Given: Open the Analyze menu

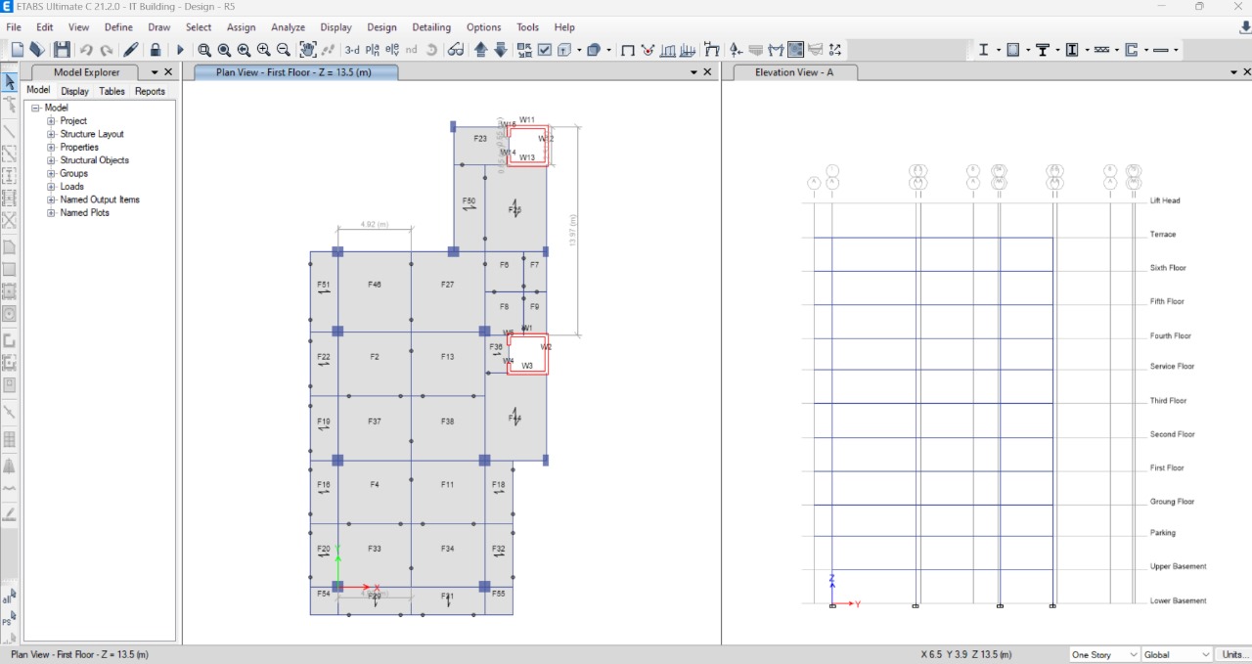Looking at the screenshot, I should [288, 27].
